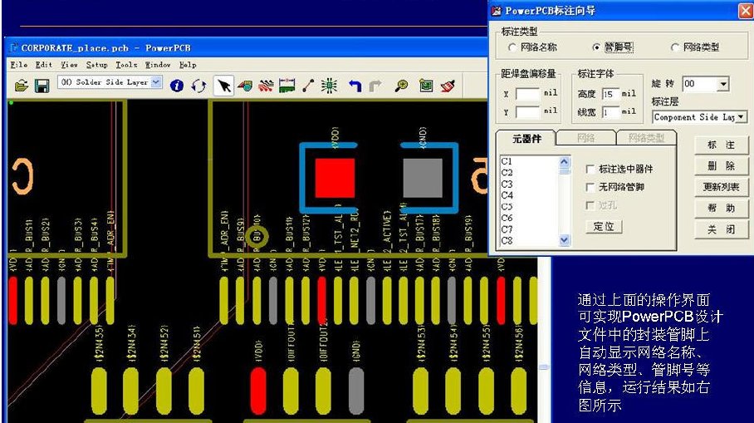Open the dimensioning toolbar icon
The width and height of the screenshot is (754, 423).
[287, 86]
